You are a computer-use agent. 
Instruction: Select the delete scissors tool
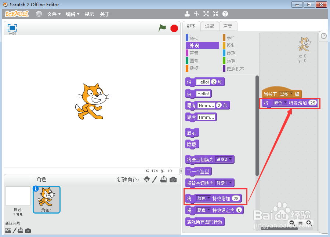click(197, 14)
